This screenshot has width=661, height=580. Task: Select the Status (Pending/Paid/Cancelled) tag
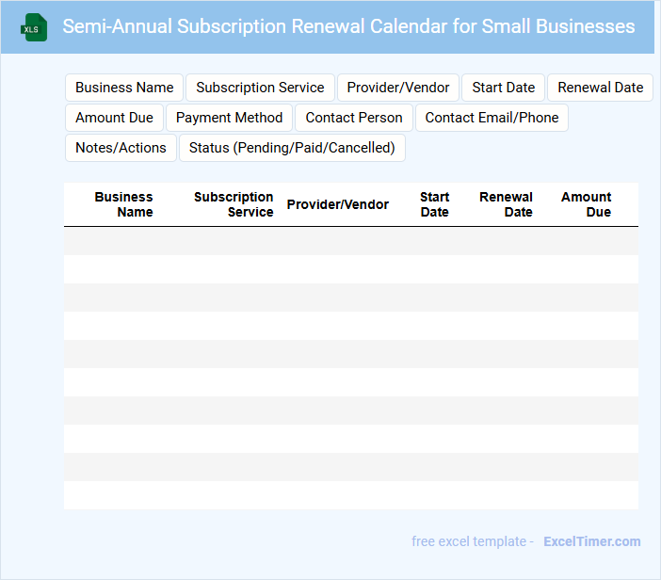(x=292, y=148)
